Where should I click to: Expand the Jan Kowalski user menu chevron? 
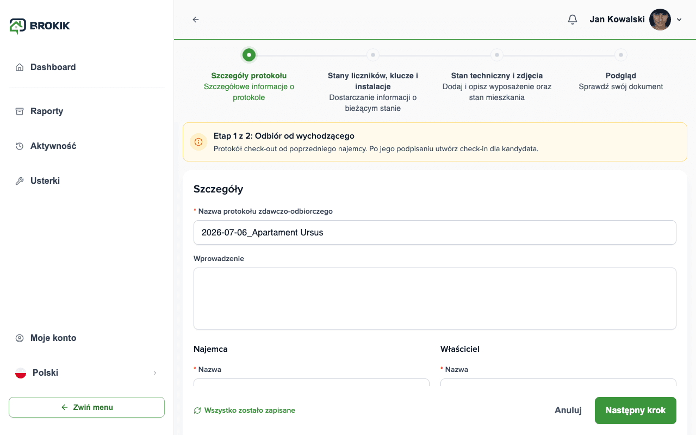[x=679, y=20]
